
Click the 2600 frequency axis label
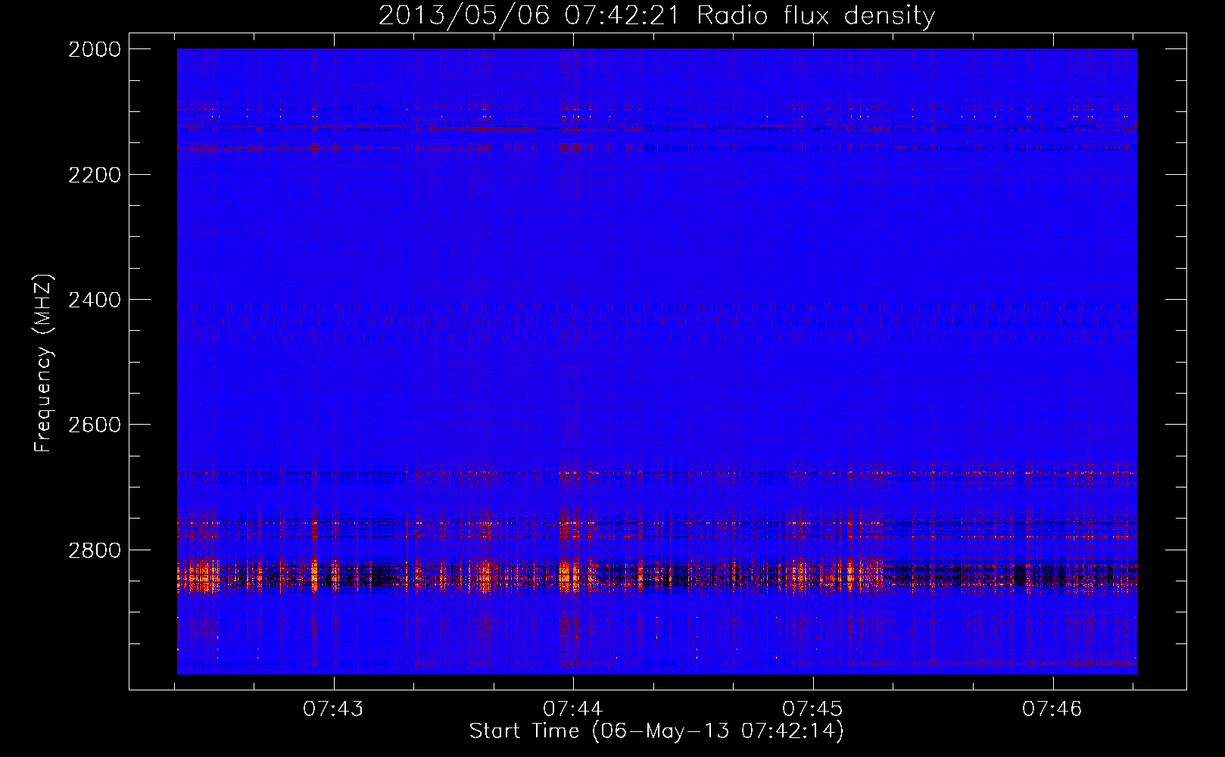pos(94,425)
